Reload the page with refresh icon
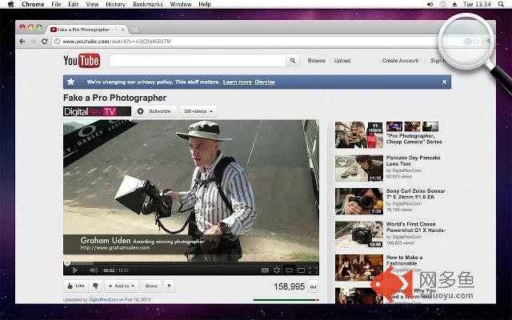 45,42
